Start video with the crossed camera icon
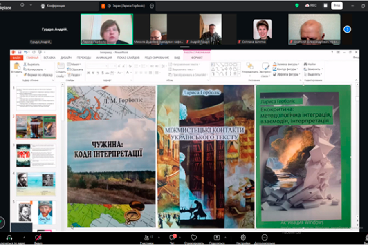The height and width of the screenshot is (245, 368). (38, 238)
